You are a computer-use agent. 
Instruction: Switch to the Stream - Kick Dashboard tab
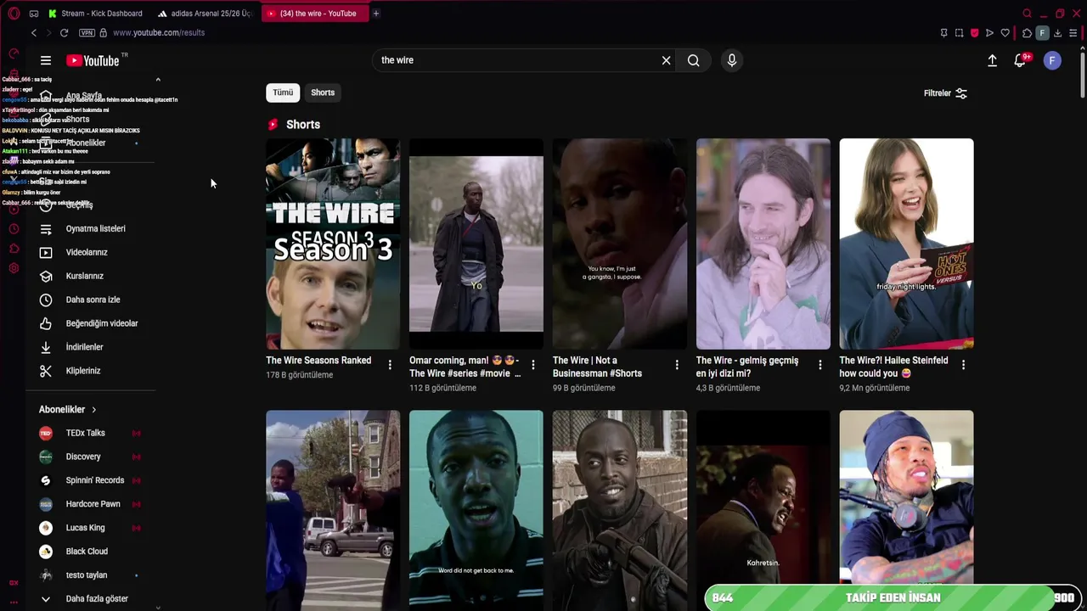pyautogui.click(x=95, y=13)
